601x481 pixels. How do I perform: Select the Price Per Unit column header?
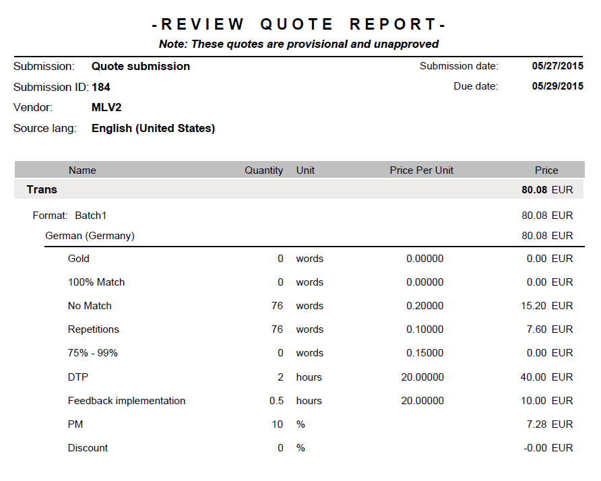(x=421, y=170)
